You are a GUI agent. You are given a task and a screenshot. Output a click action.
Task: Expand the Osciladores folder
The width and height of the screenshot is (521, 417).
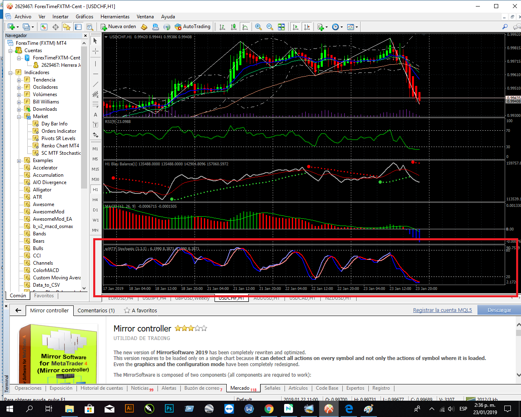click(19, 88)
